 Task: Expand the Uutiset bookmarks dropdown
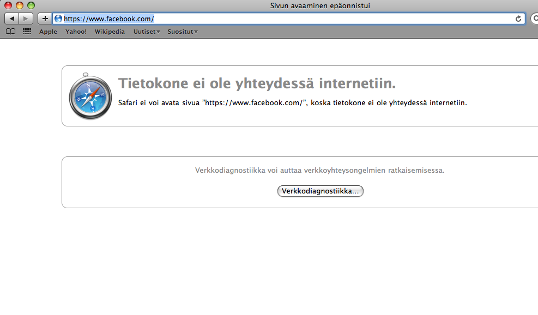[x=147, y=32]
